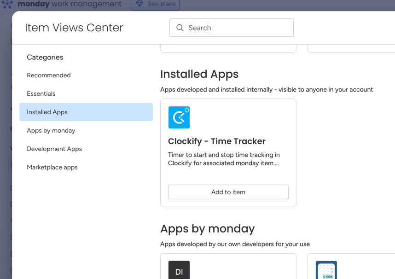This screenshot has width=395, height=279.
Task: Open the Clockify - Time Tracker title
Action: tap(217, 141)
